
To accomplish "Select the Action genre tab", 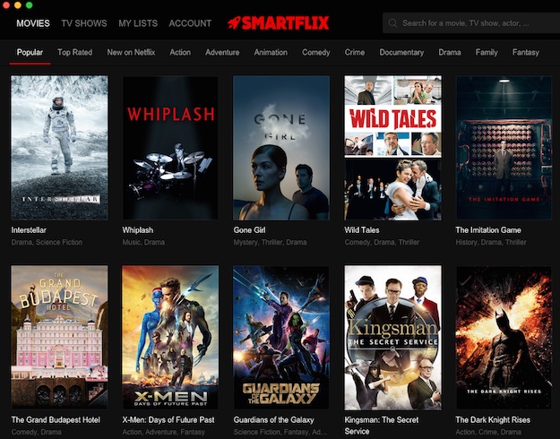I will point(180,53).
